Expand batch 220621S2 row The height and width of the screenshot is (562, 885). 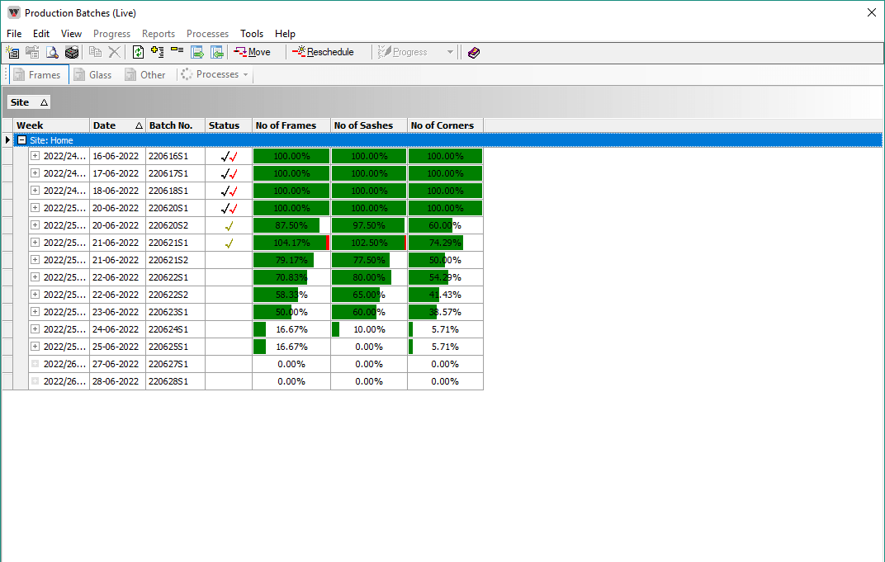[35, 260]
